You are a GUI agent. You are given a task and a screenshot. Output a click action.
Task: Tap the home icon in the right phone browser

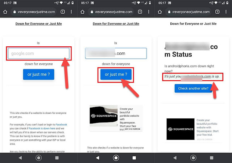coord(160,12)
